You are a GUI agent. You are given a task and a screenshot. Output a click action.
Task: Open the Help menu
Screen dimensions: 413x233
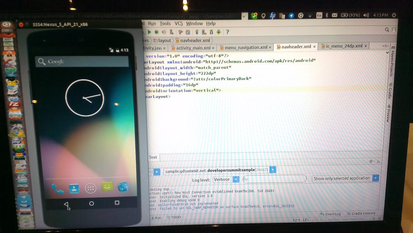(x=211, y=23)
